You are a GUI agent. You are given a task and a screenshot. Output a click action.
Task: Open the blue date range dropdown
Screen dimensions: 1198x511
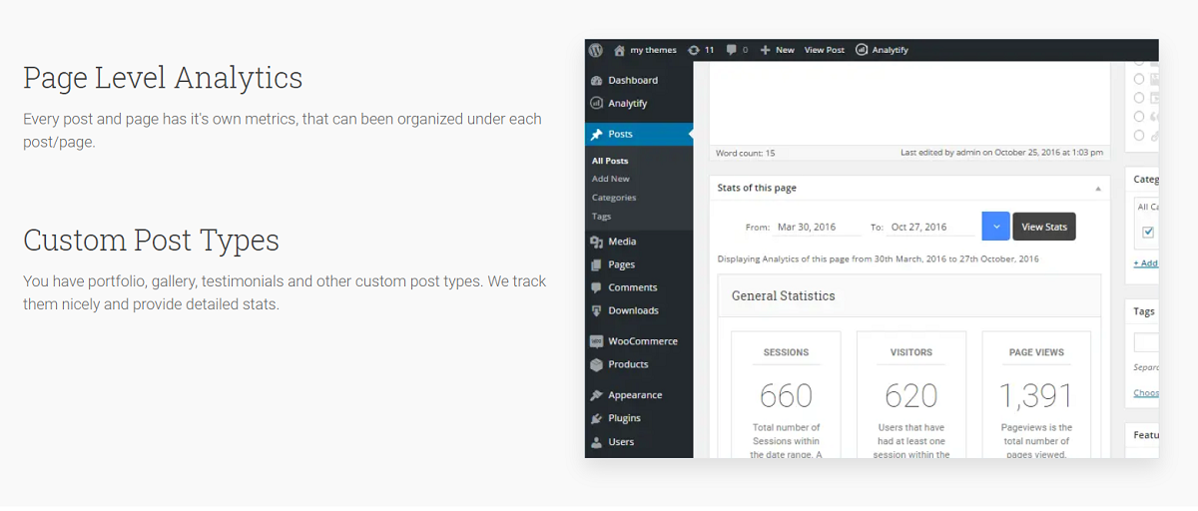995,227
